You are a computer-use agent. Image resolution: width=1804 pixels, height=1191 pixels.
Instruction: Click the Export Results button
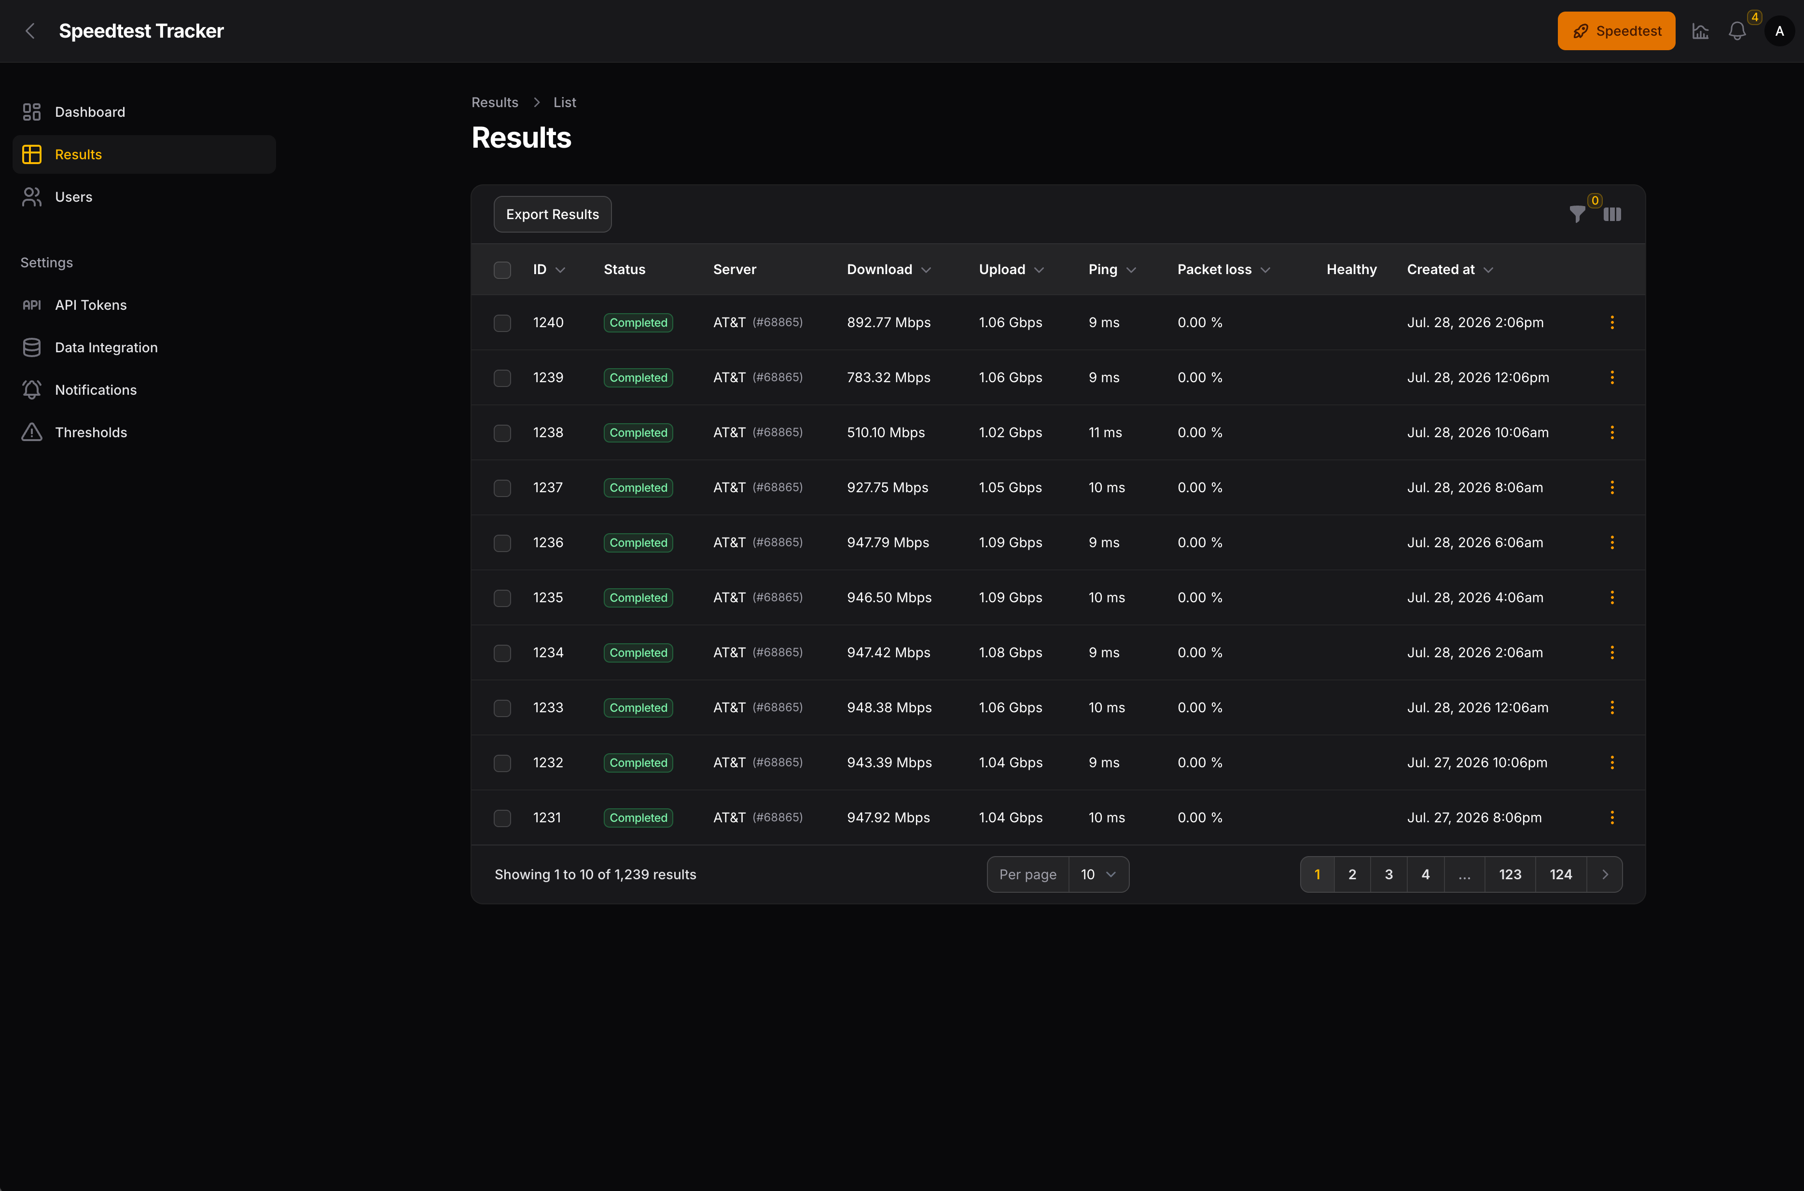(552, 214)
